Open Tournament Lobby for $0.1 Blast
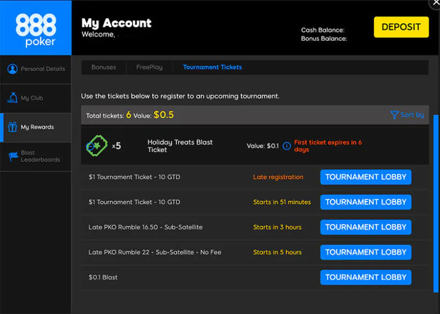440x314 pixels. coord(366,277)
